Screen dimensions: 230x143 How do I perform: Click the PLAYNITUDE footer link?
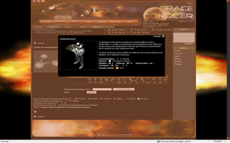126,135
